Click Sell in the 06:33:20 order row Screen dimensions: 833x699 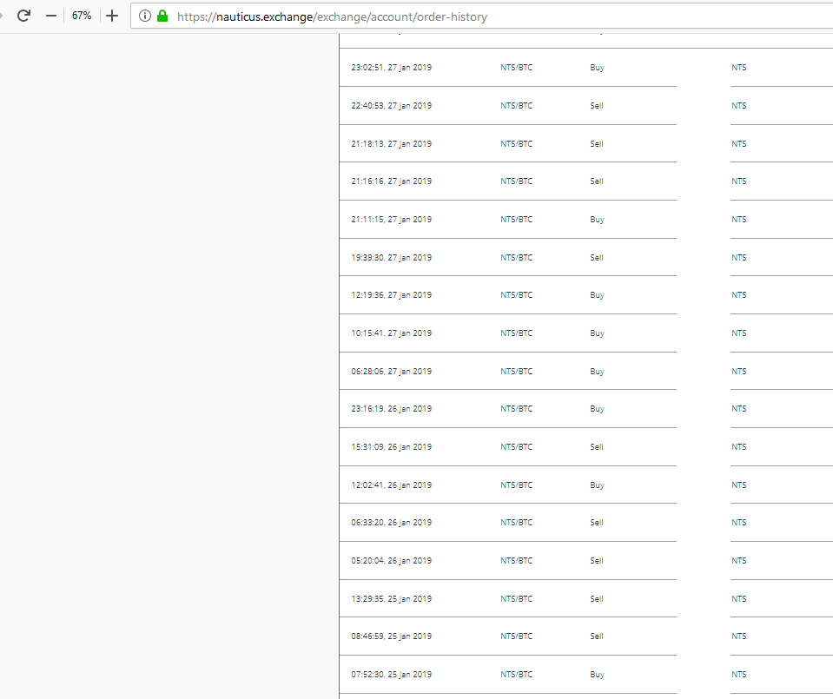click(x=597, y=522)
